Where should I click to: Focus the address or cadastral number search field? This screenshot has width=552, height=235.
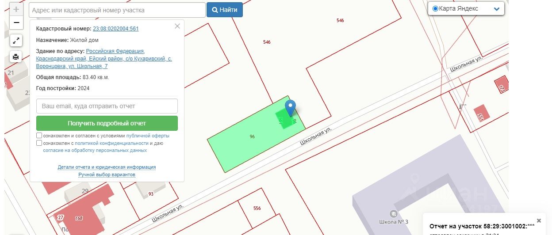117,10
